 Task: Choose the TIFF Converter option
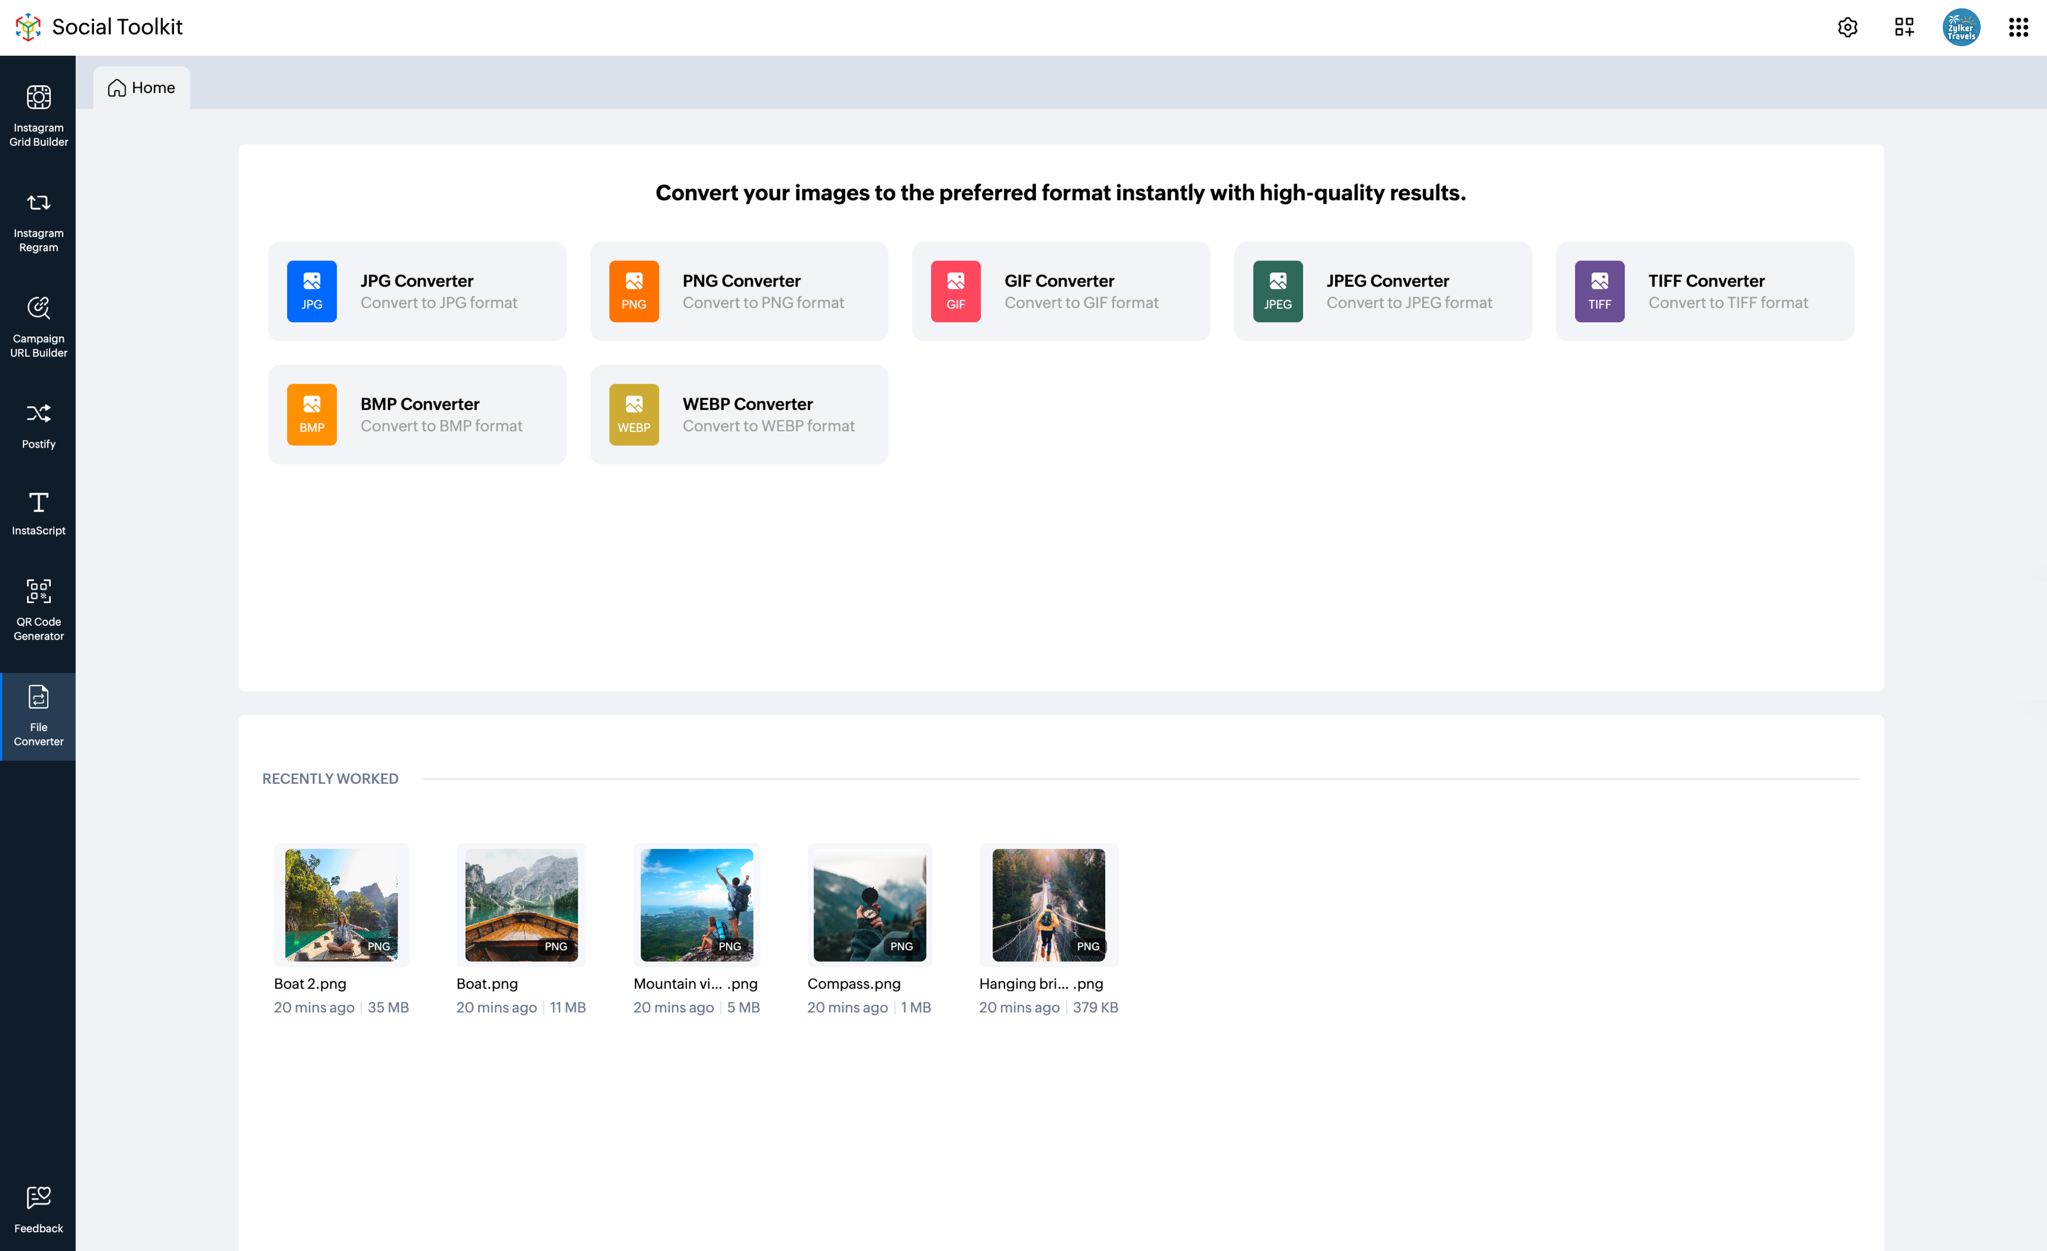tap(1704, 291)
